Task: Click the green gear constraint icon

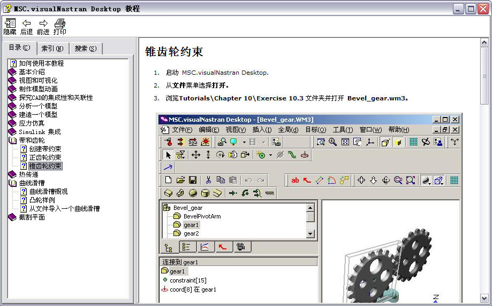Action: [261, 155]
